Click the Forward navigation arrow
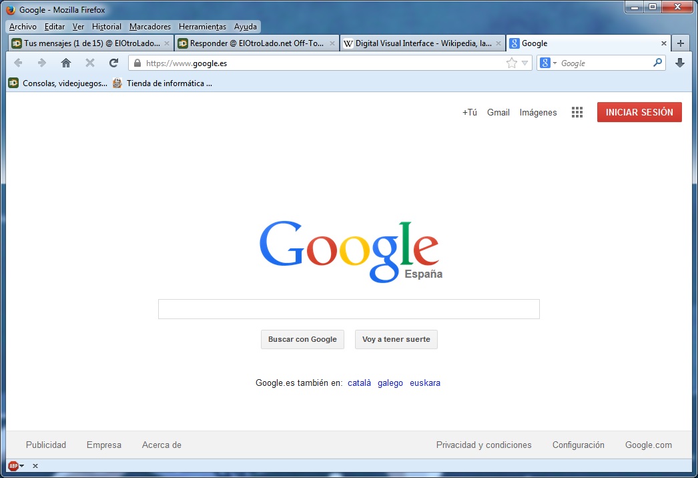This screenshot has width=698, height=478. point(42,63)
